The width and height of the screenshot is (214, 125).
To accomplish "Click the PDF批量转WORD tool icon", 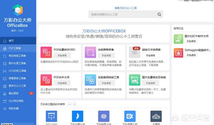I will 46,52.
